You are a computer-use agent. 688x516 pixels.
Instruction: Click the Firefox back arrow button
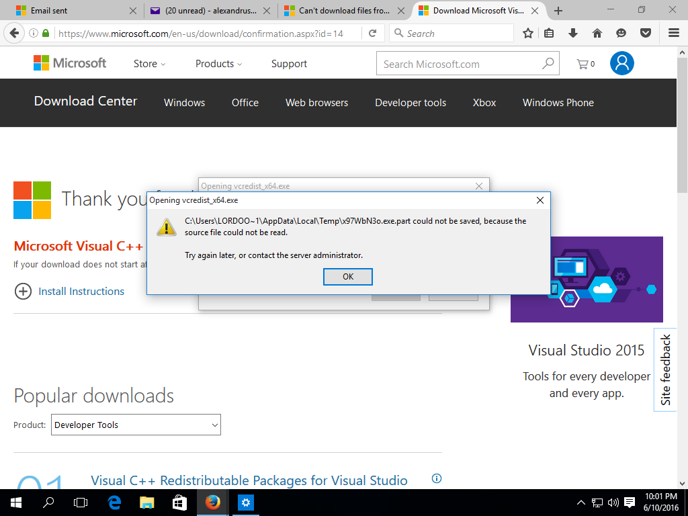15,33
